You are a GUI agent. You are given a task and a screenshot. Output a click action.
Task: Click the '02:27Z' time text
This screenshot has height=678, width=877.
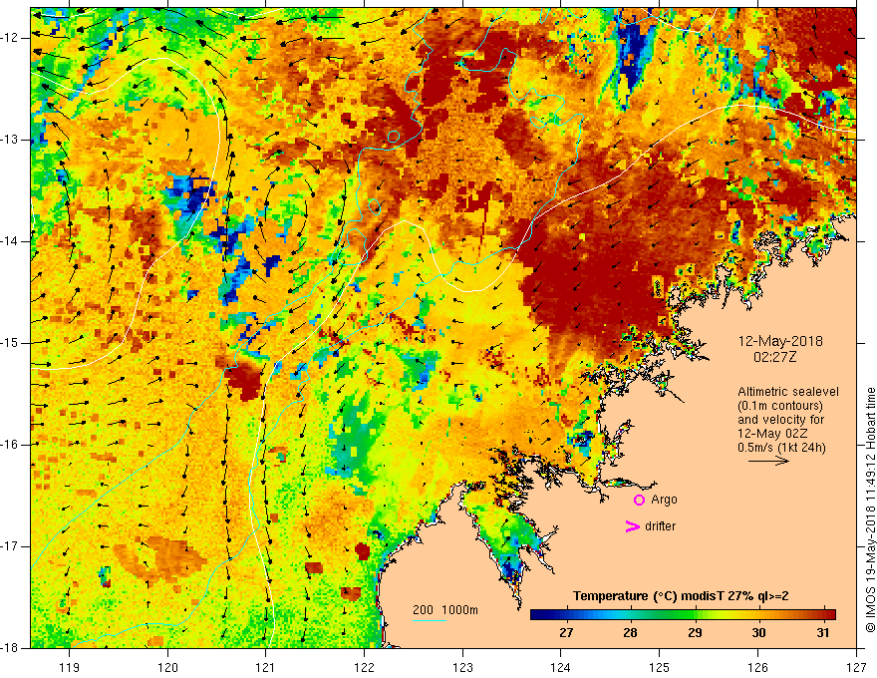coord(774,357)
